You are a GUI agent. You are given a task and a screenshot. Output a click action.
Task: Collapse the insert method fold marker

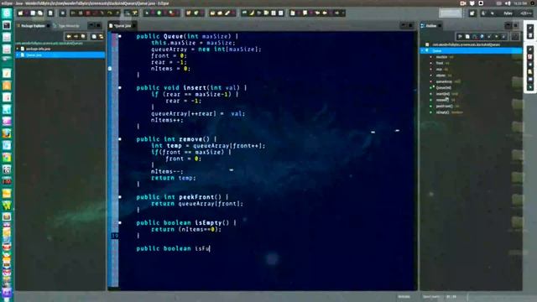point(120,87)
